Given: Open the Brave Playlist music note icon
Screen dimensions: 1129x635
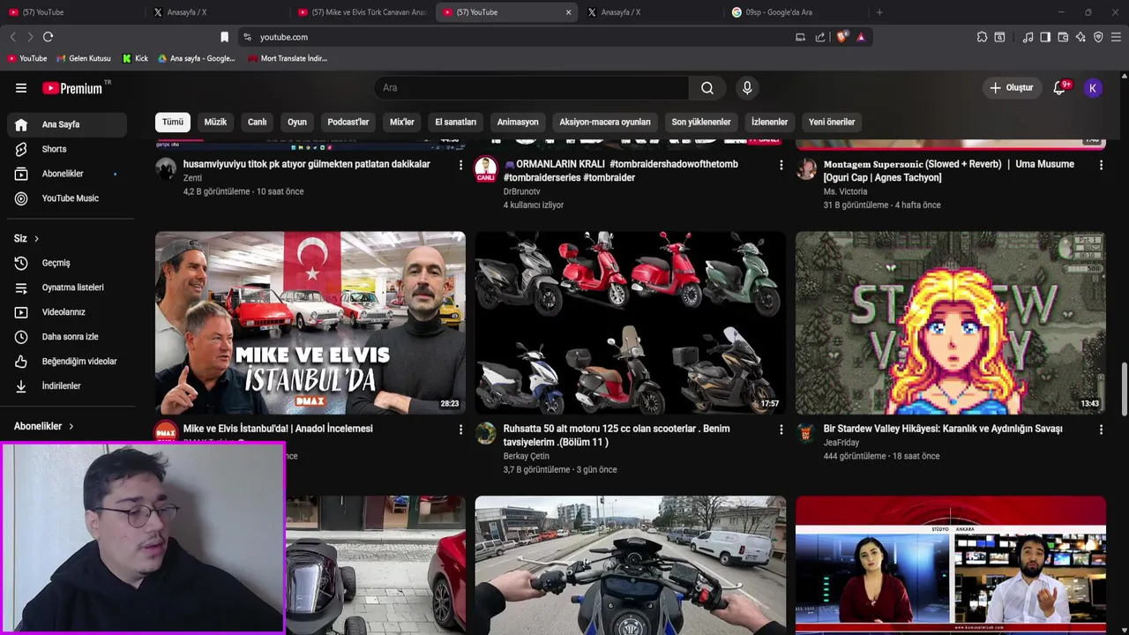Looking at the screenshot, I should click(1028, 37).
